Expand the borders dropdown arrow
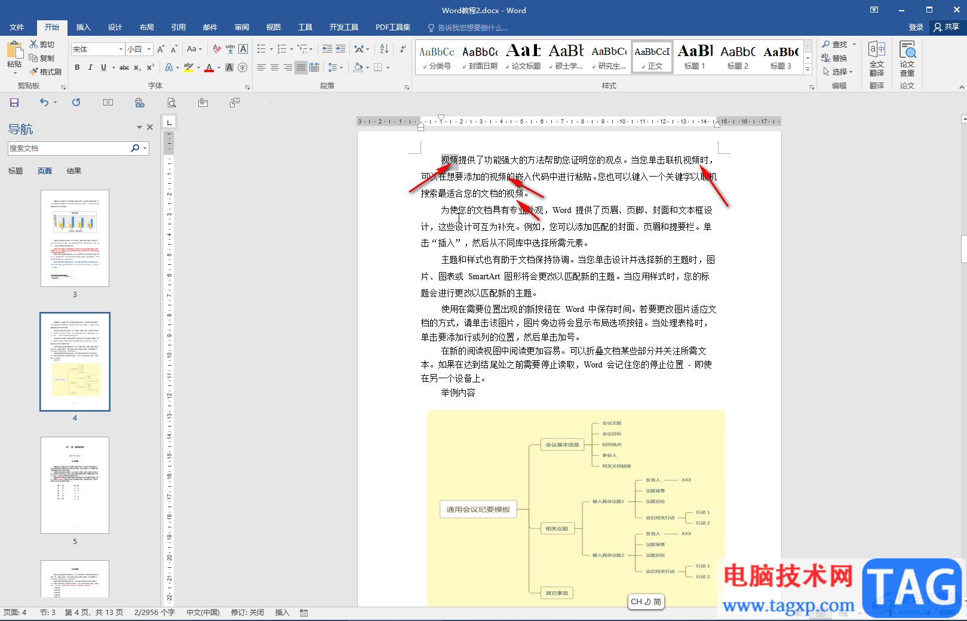 click(x=388, y=67)
